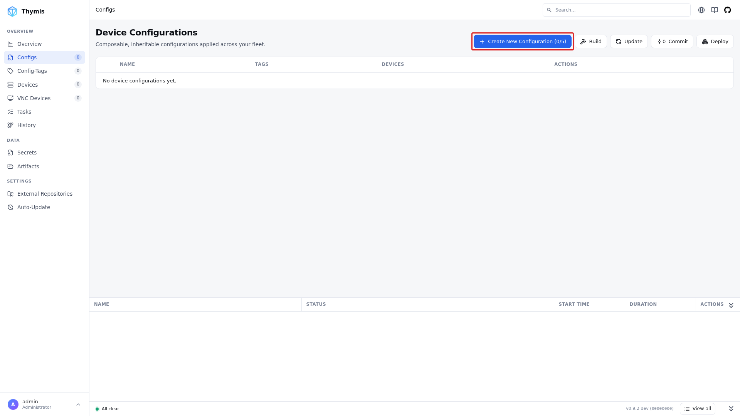Image resolution: width=740 pixels, height=416 pixels.
Task: Click the DURATION column header
Action: click(x=643, y=304)
